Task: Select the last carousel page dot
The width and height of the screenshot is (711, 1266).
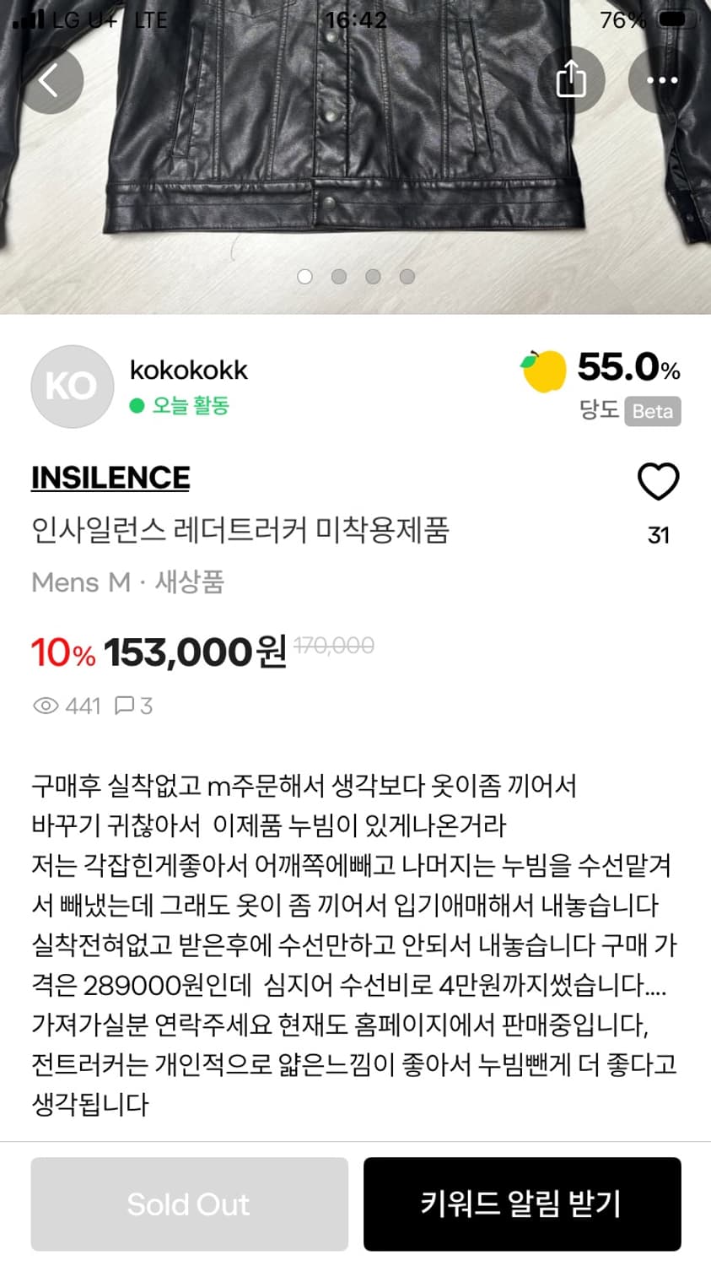Action: click(x=407, y=276)
